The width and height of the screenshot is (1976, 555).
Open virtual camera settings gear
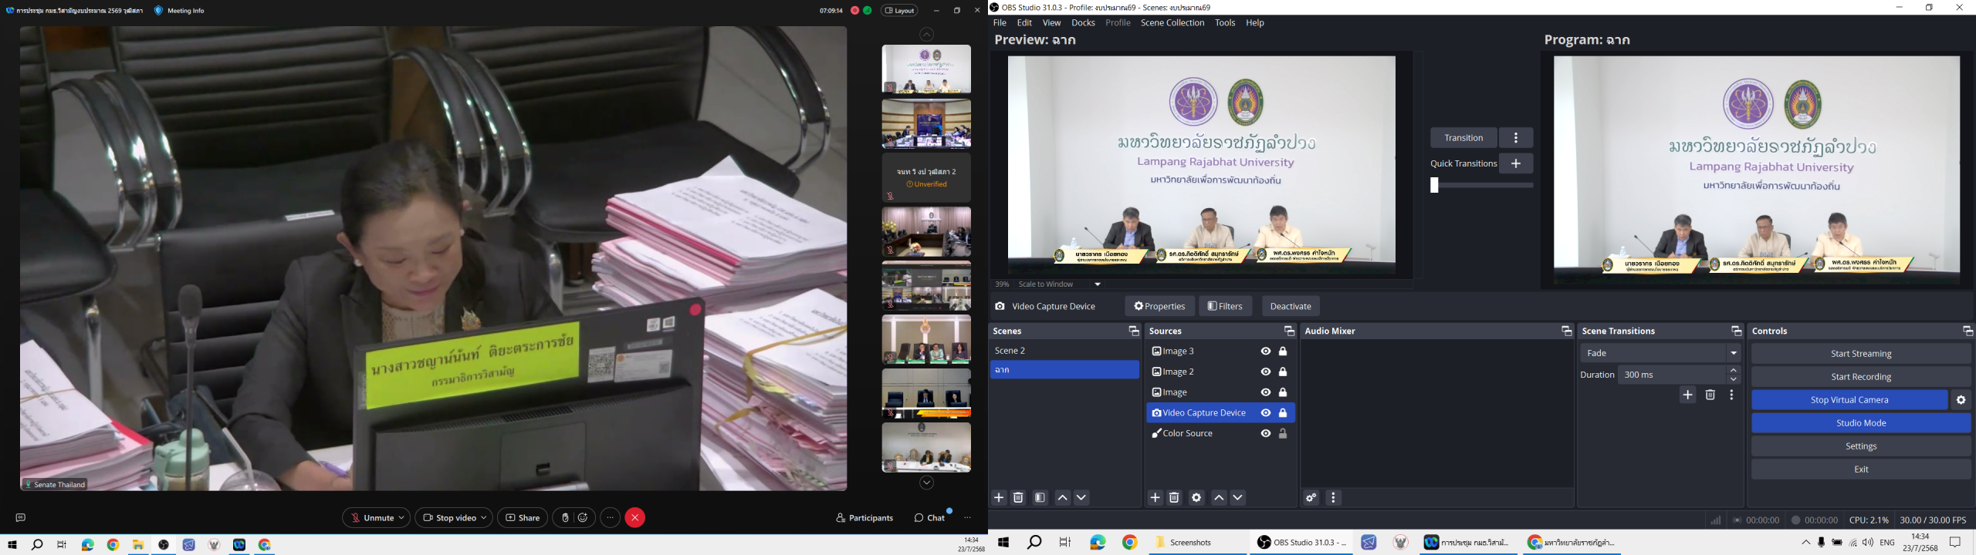(1961, 400)
